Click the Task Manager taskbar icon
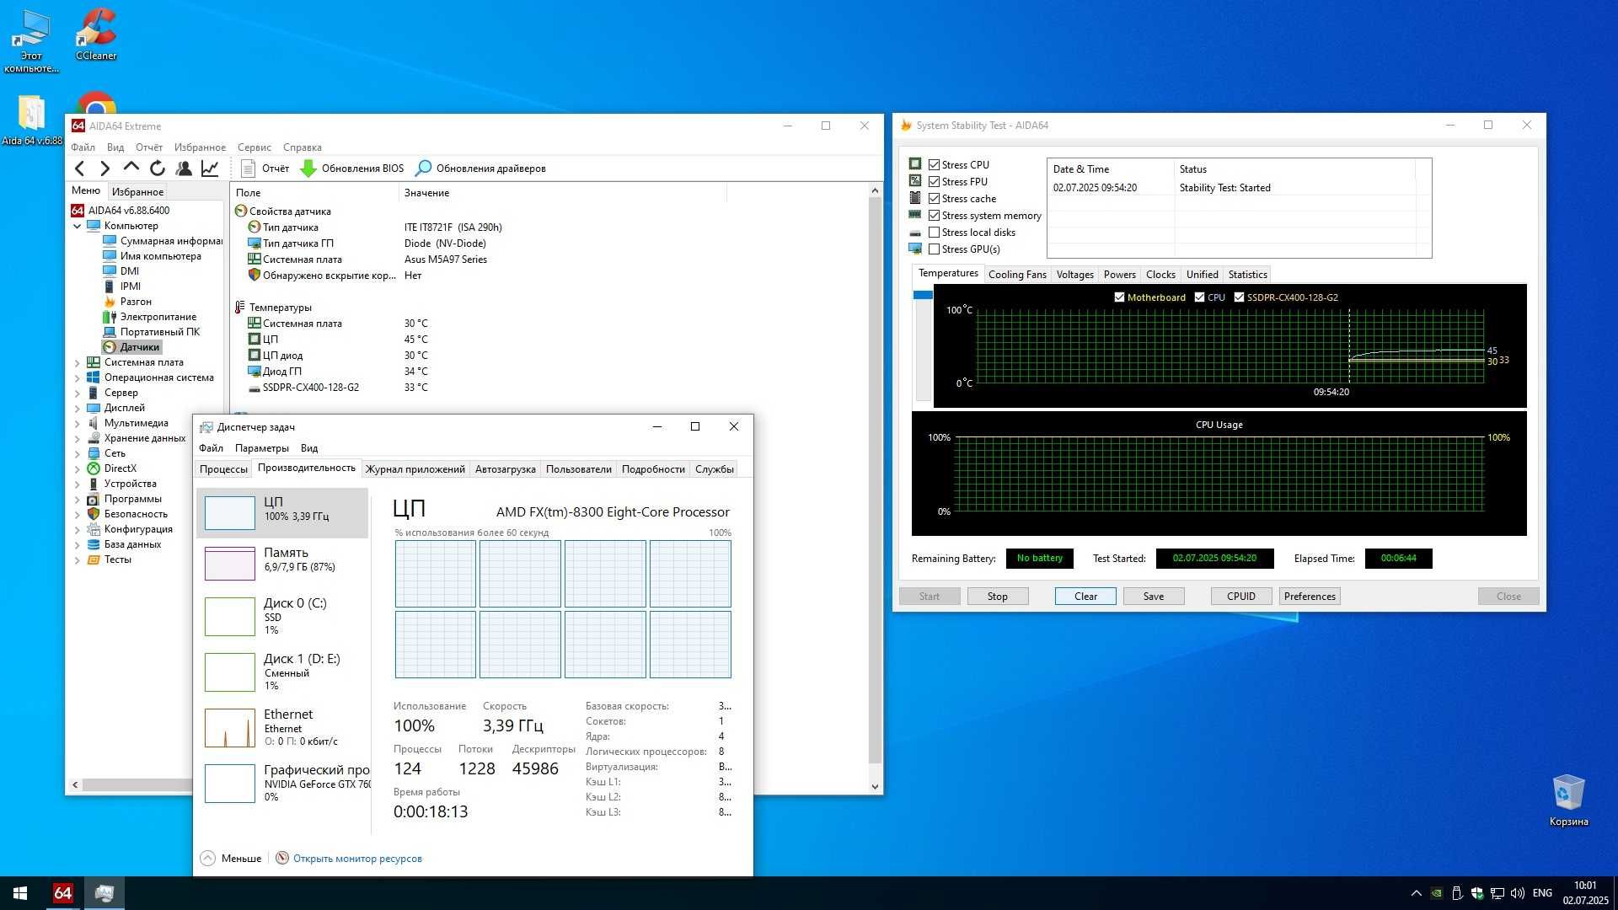This screenshot has width=1618, height=910. point(104,893)
